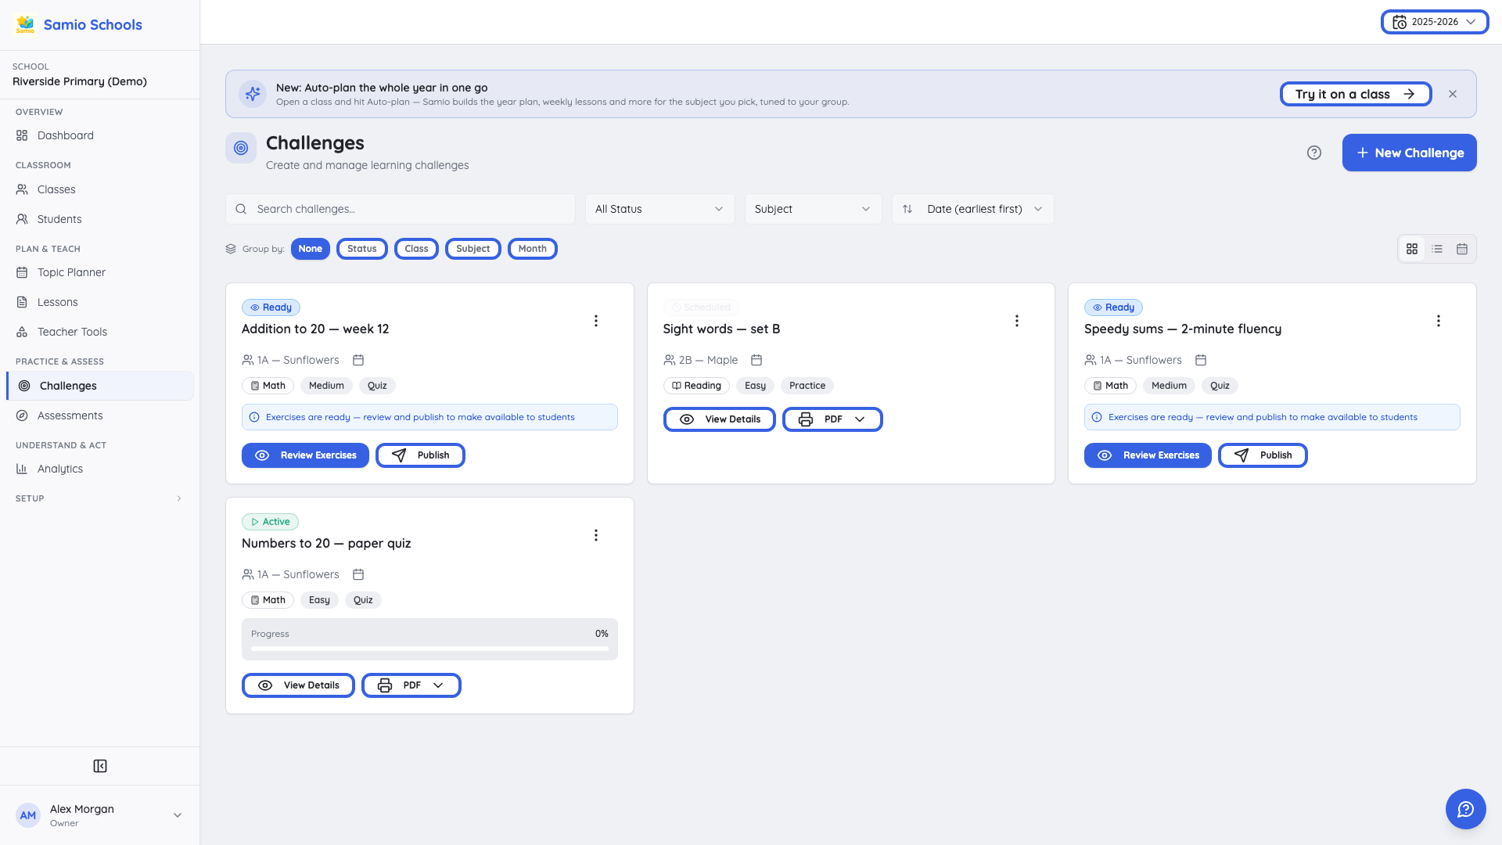Open the Subject filter dropdown

813,209
